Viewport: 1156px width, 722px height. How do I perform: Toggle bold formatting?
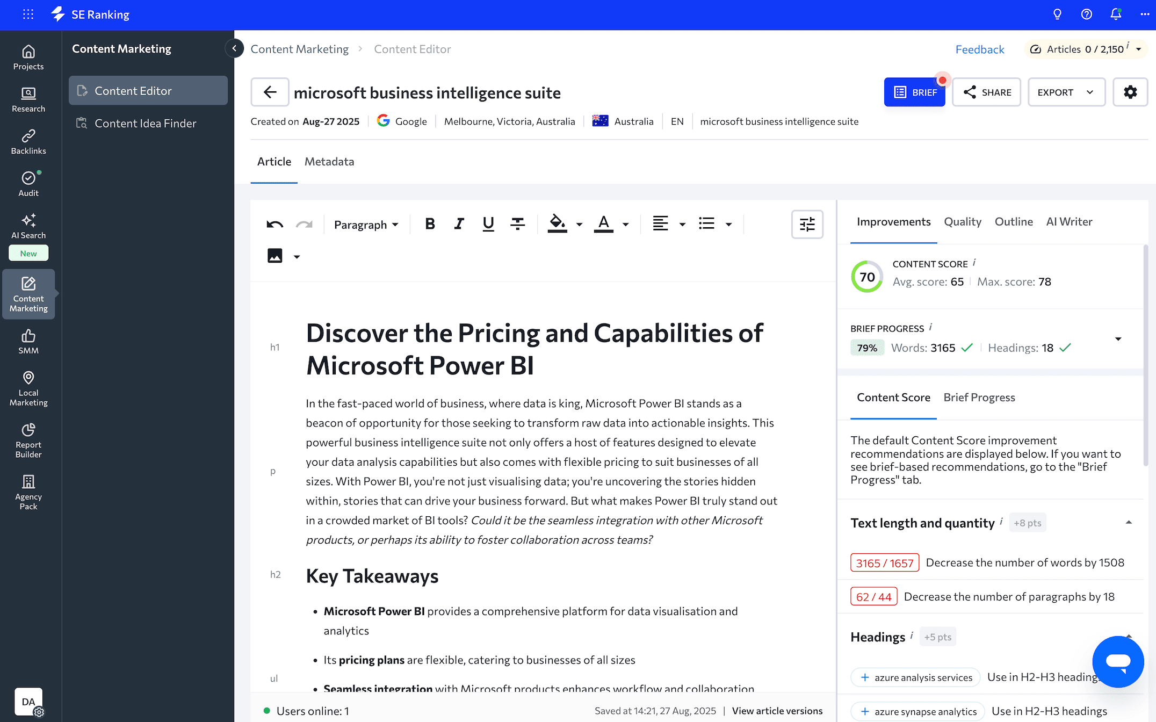point(430,224)
